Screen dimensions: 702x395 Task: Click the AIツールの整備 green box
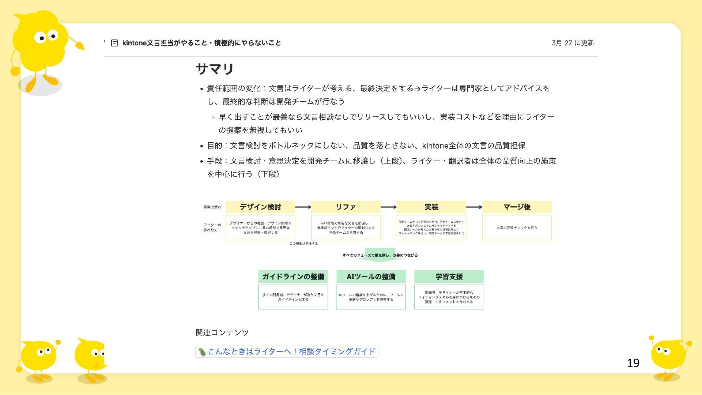371,276
